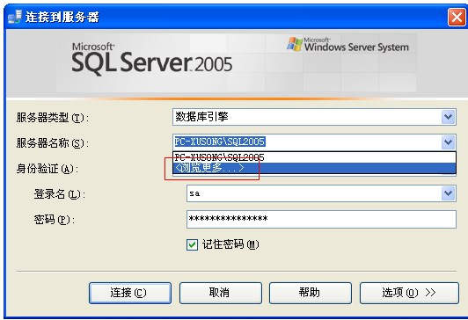Click the 服务器名称(S) label
The width and height of the screenshot is (468, 320).
pos(53,143)
